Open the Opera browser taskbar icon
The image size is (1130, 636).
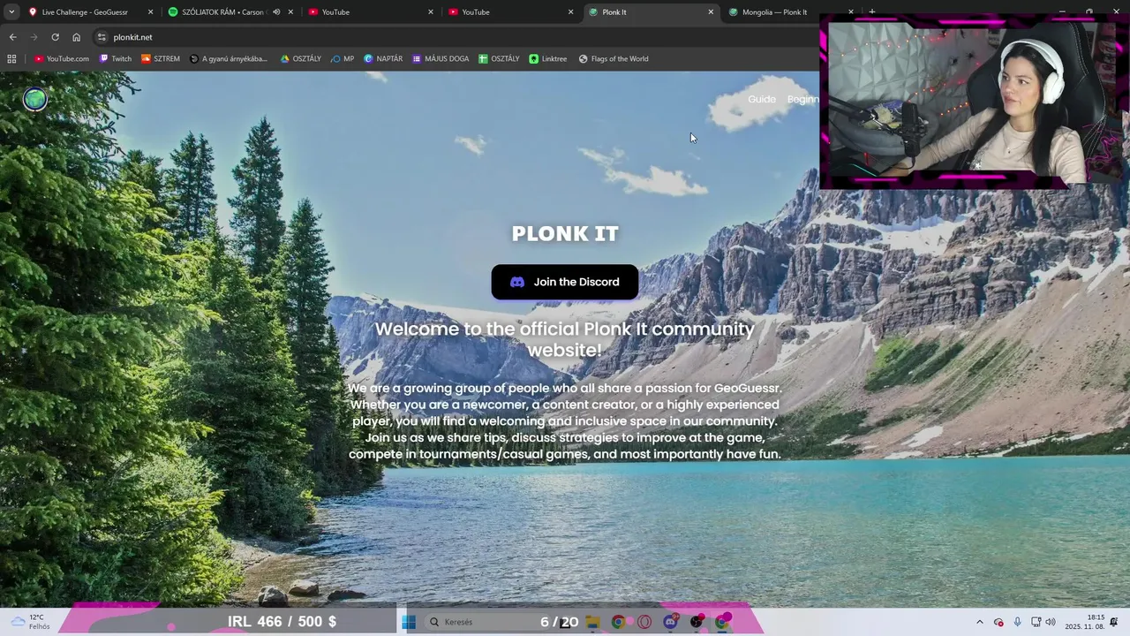click(644, 622)
